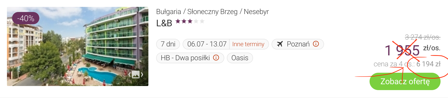Click the Bułgaria / Słoneczny Brzeg / Nesebyr location
Image resolution: width=448 pixels, height=98 pixels.
click(212, 12)
